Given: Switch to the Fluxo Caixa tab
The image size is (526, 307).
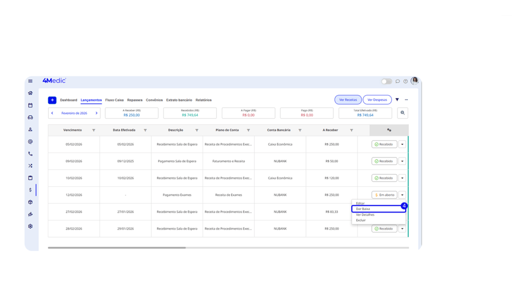Looking at the screenshot, I should pyautogui.click(x=114, y=100).
